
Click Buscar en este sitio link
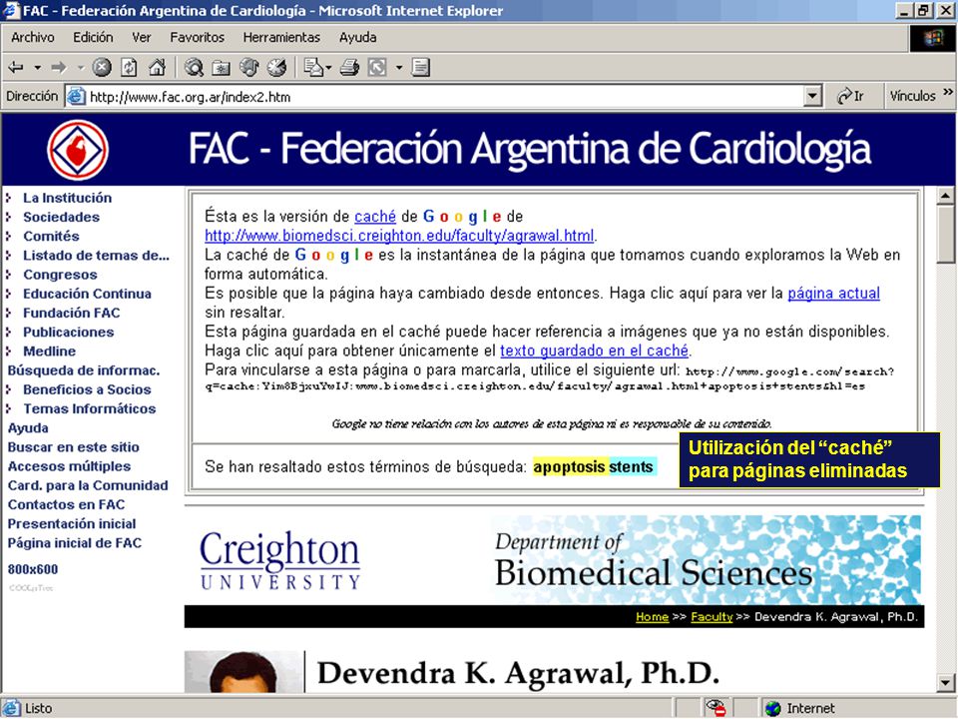point(73,447)
